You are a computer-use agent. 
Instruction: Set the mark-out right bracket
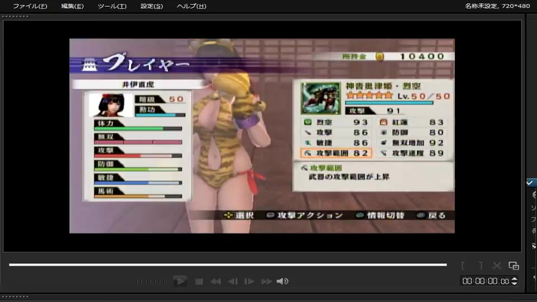pyautogui.click(x=480, y=266)
